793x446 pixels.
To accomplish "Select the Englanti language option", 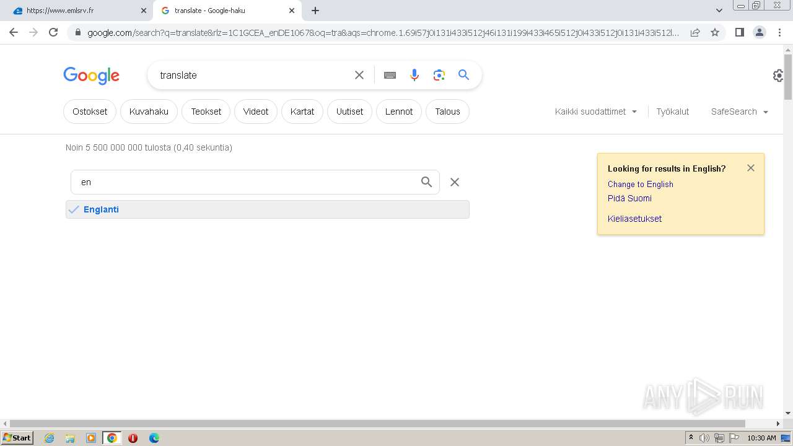I will pos(268,209).
